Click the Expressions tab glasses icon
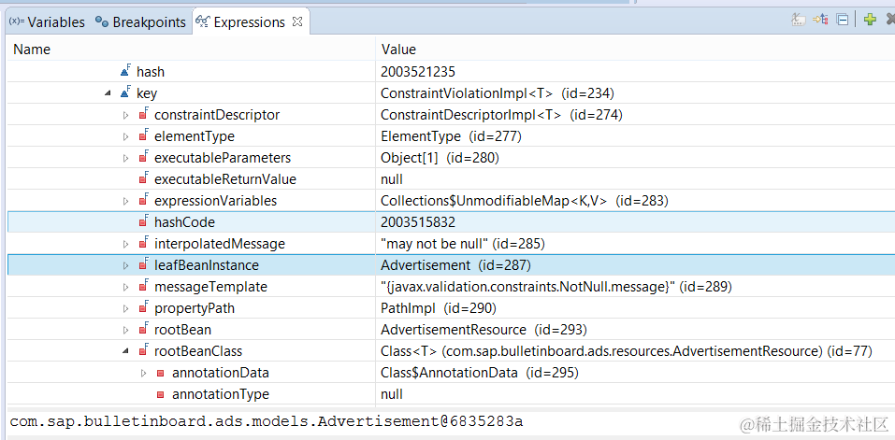This screenshot has width=895, height=440. pyautogui.click(x=203, y=22)
